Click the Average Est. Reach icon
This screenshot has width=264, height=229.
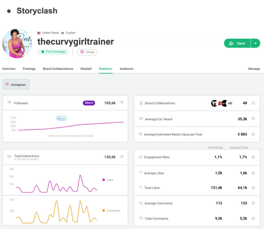click(141, 119)
